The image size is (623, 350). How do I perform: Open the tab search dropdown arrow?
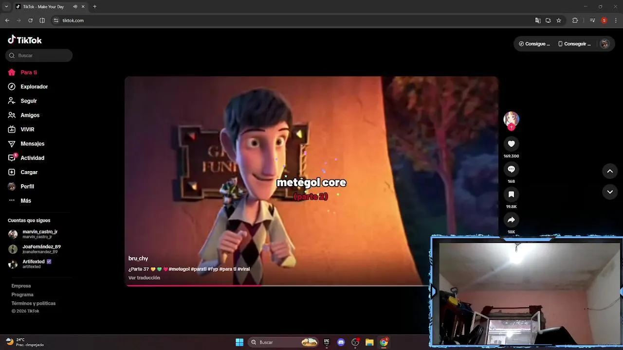point(6,7)
